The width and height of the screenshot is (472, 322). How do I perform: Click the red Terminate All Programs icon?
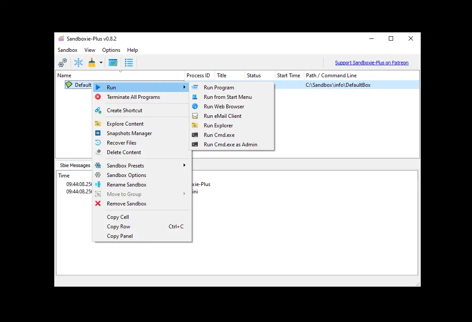point(98,97)
